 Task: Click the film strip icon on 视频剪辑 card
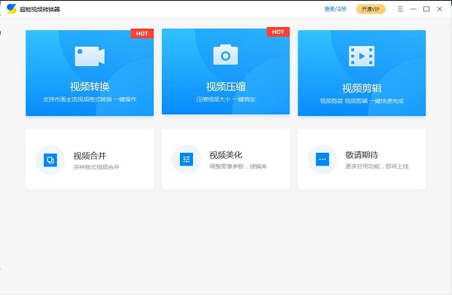(362, 56)
